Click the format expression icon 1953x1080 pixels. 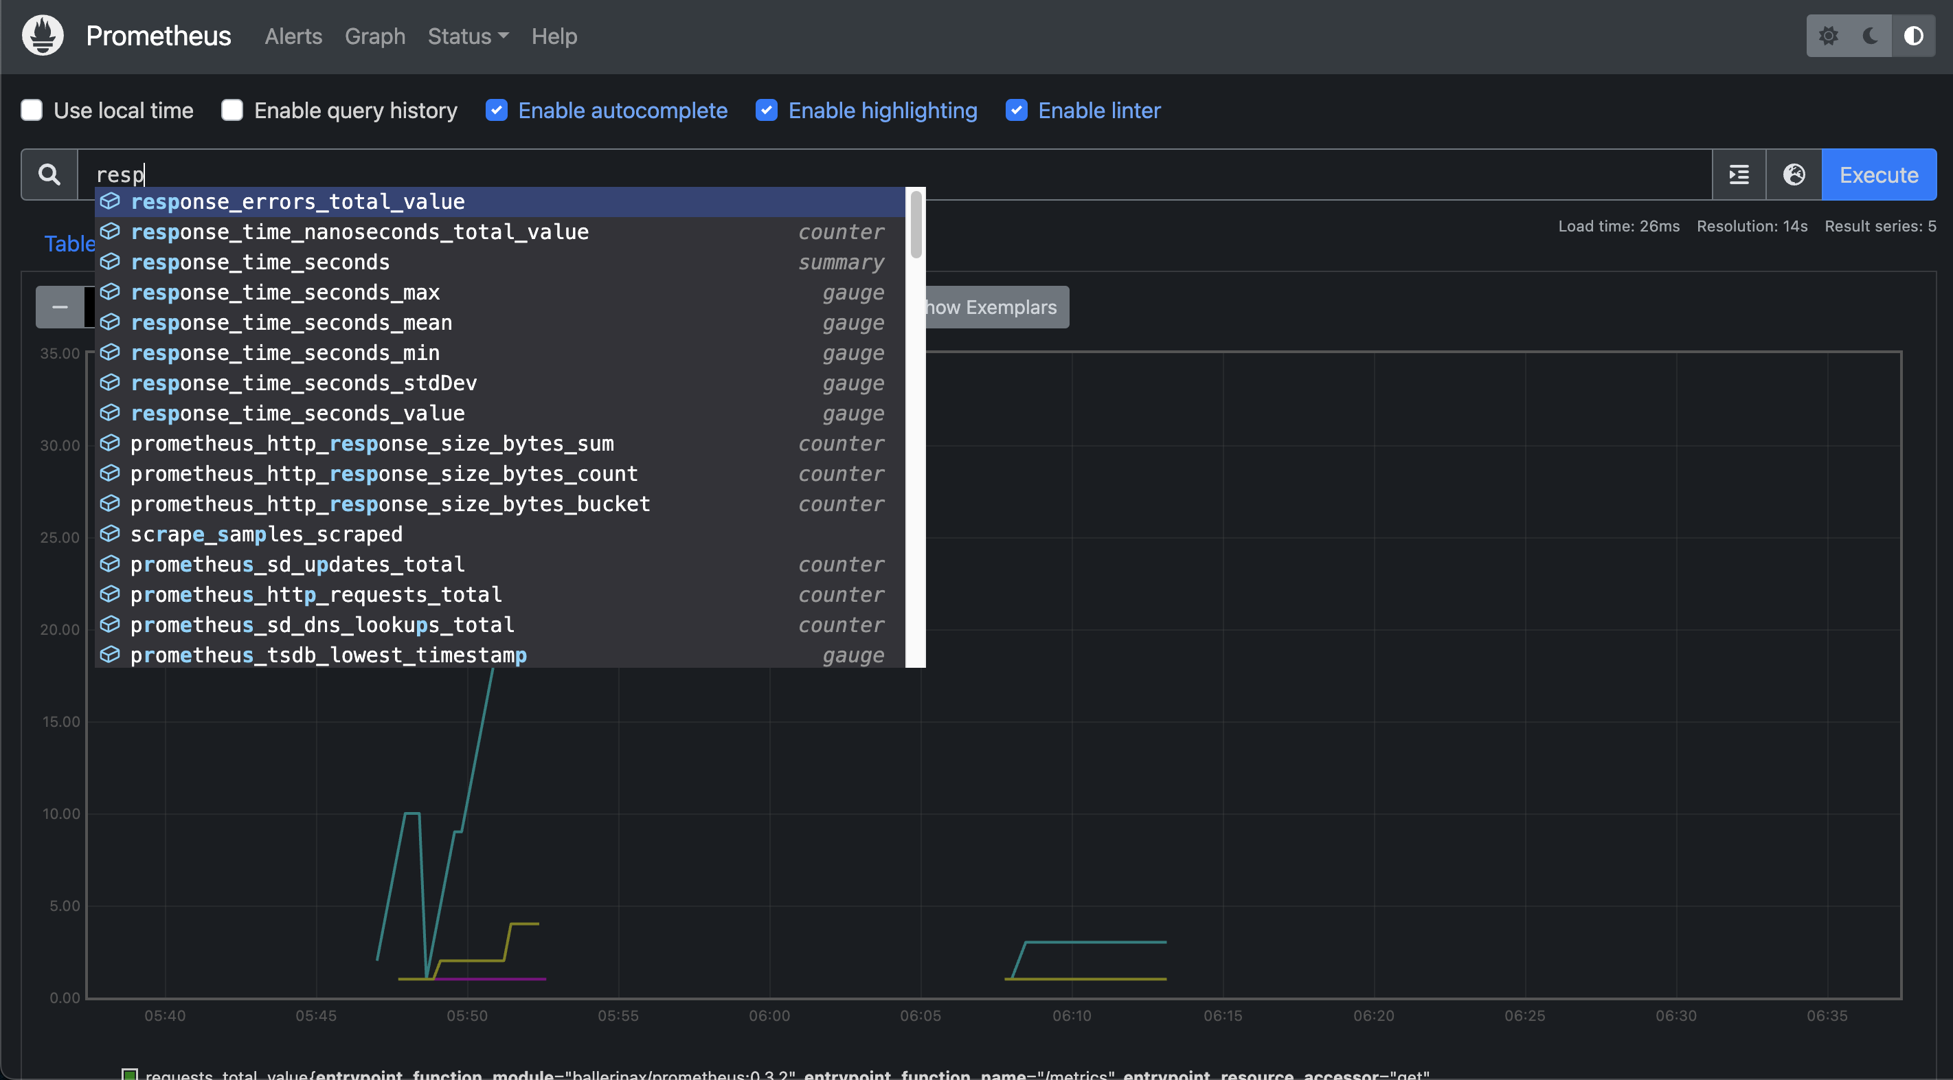pyautogui.click(x=1739, y=175)
